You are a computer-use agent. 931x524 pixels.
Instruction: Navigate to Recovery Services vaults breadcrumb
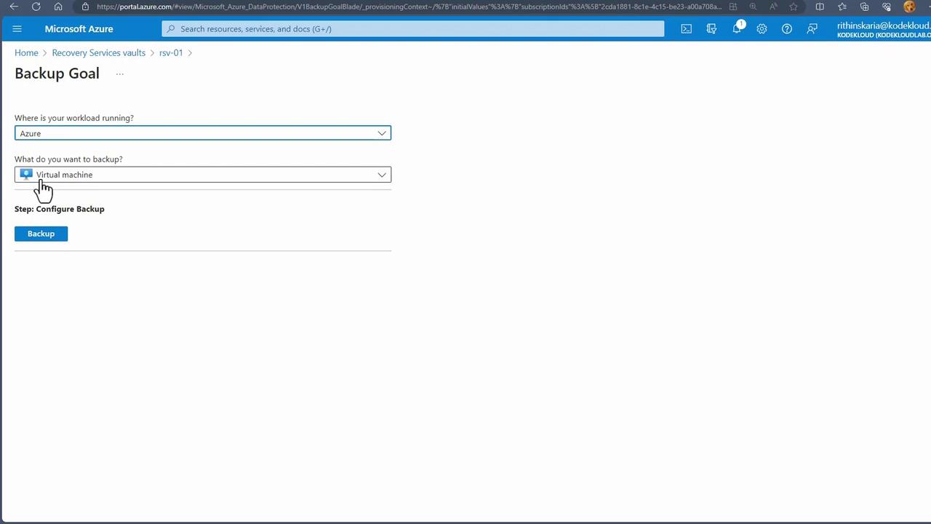point(99,53)
